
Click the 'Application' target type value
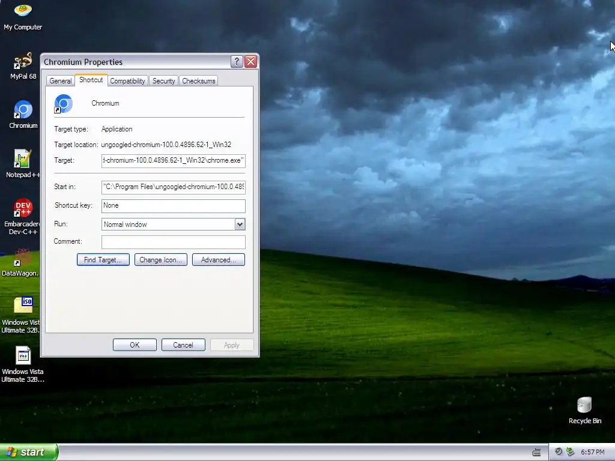(x=117, y=129)
